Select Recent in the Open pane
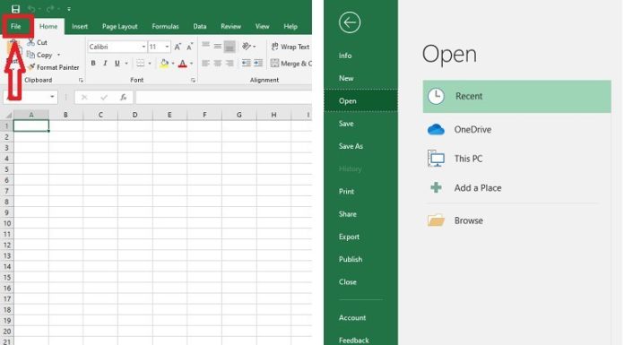Image resolution: width=624 pixels, height=345 pixels. click(517, 96)
